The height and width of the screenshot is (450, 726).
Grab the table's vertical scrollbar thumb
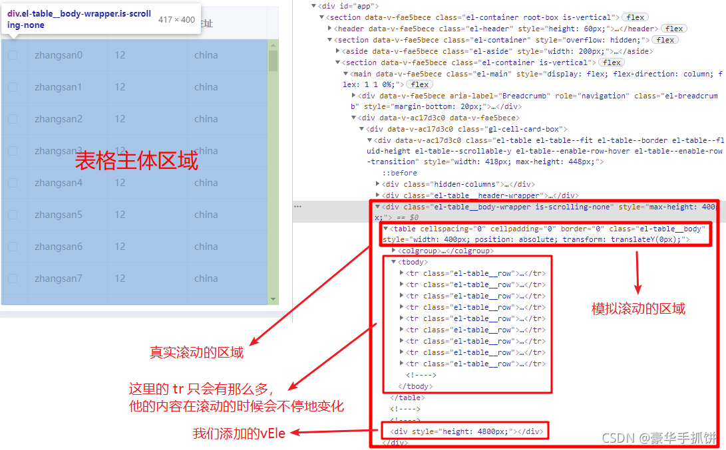click(x=273, y=60)
